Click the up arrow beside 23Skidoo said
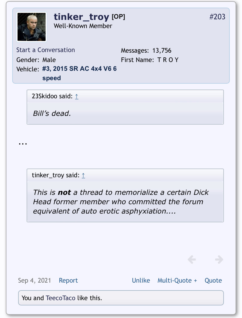The width and height of the screenshot is (242, 318). pyautogui.click(x=77, y=97)
